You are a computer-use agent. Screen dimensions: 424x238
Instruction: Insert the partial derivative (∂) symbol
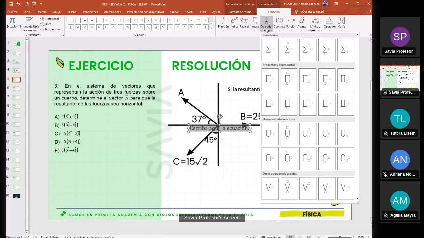(78, 27)
